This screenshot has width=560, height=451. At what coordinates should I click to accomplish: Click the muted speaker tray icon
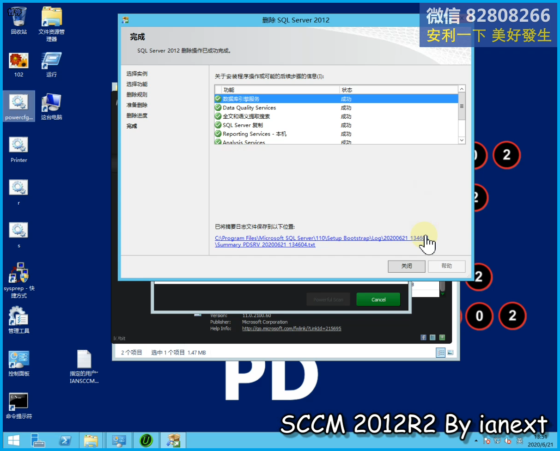point(509,441)
